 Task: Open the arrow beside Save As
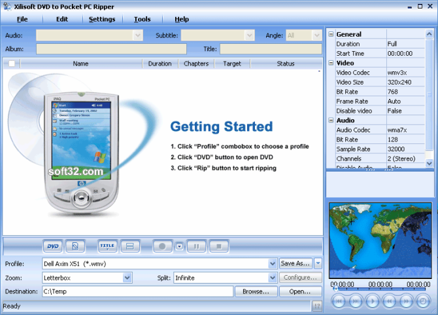(x=318, y=263)
